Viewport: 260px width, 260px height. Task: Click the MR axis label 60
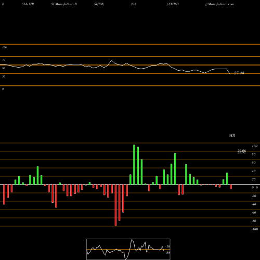(253, 163)
